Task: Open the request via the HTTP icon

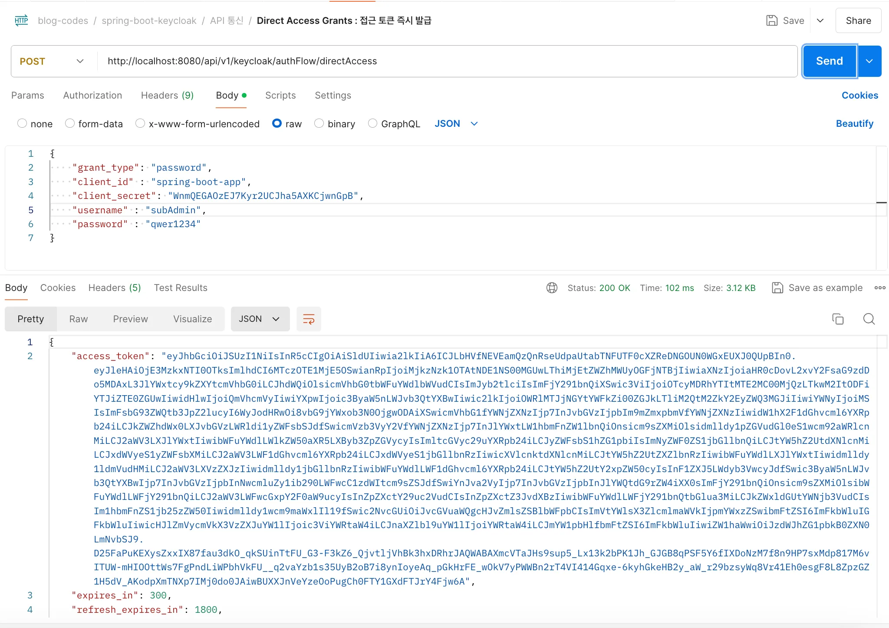Action: point(20,20)
